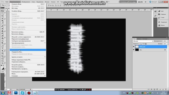Select the Pen tool
Image resolution: width=169 pixels, height=95 pixels.
tap(2, 46)
